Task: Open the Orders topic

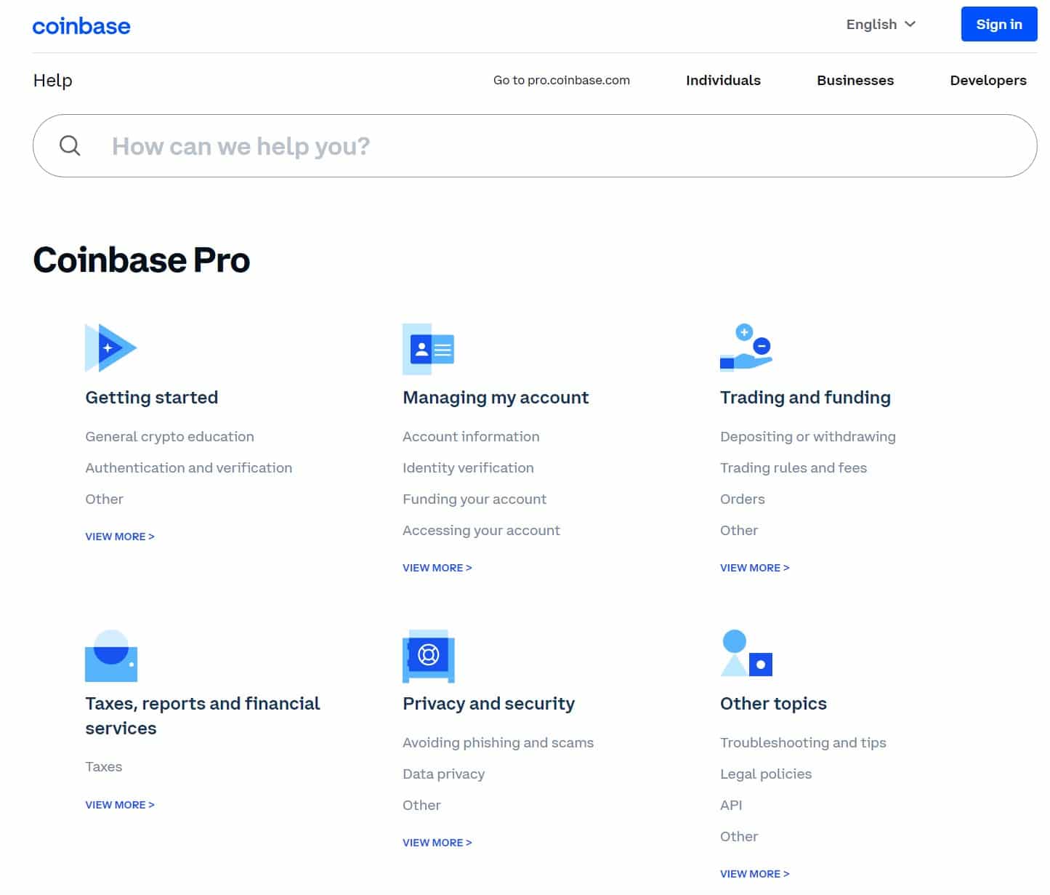Action: pos(743,499)
